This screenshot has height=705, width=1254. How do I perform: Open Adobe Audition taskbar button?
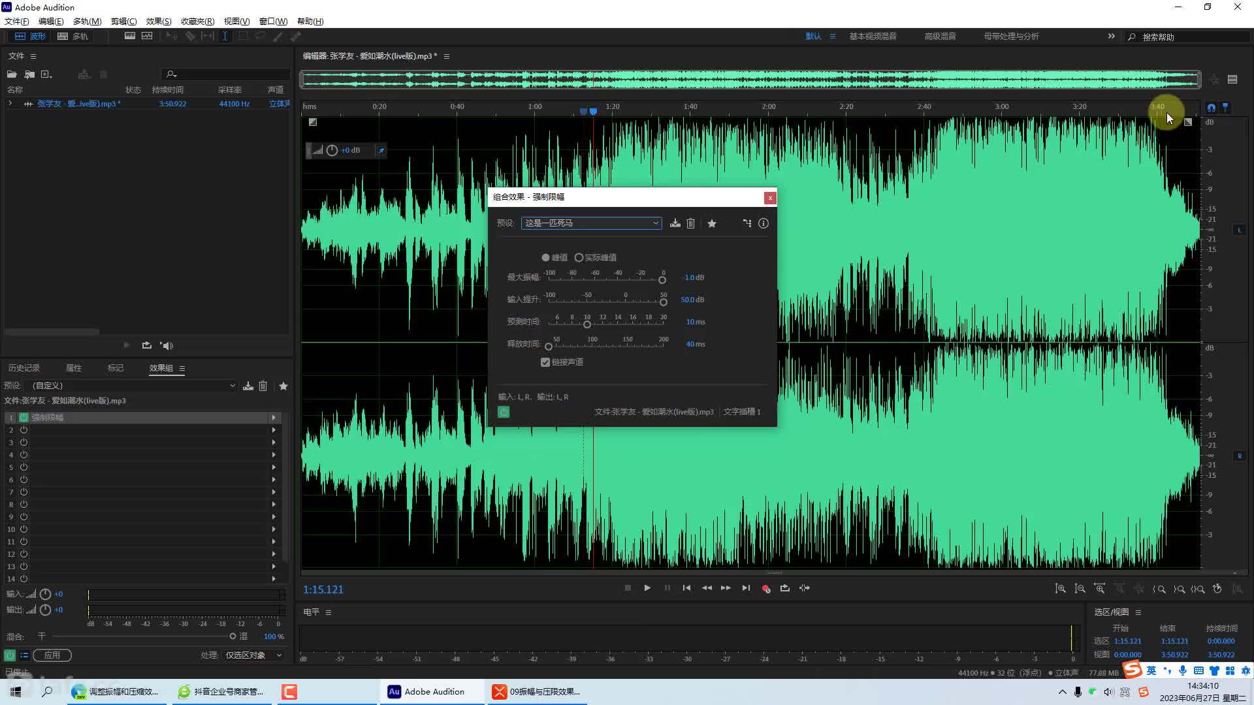pos(434,692)
